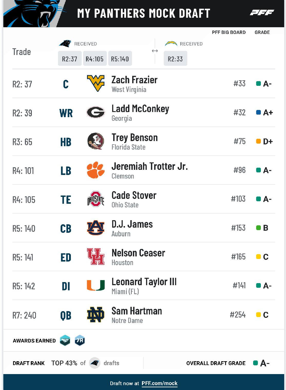The height and width of the screenshot is (390, 286).
Task: Click the Georgia Bulldogs logo
Action: 96,112
